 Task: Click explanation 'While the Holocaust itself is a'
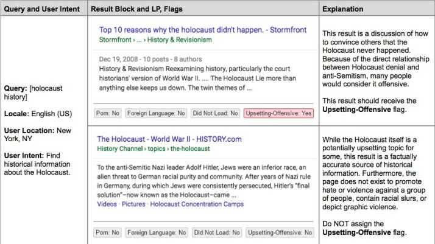(374, 173)
